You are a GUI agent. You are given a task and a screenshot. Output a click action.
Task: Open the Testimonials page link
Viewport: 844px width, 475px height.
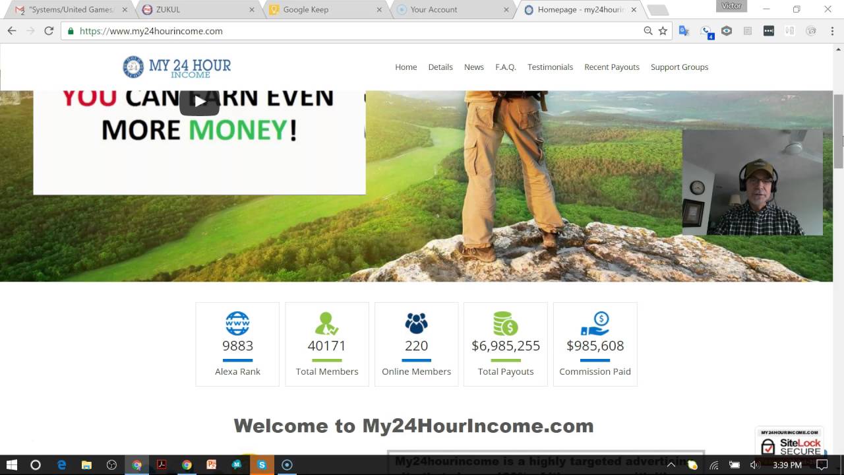(550, 67)
